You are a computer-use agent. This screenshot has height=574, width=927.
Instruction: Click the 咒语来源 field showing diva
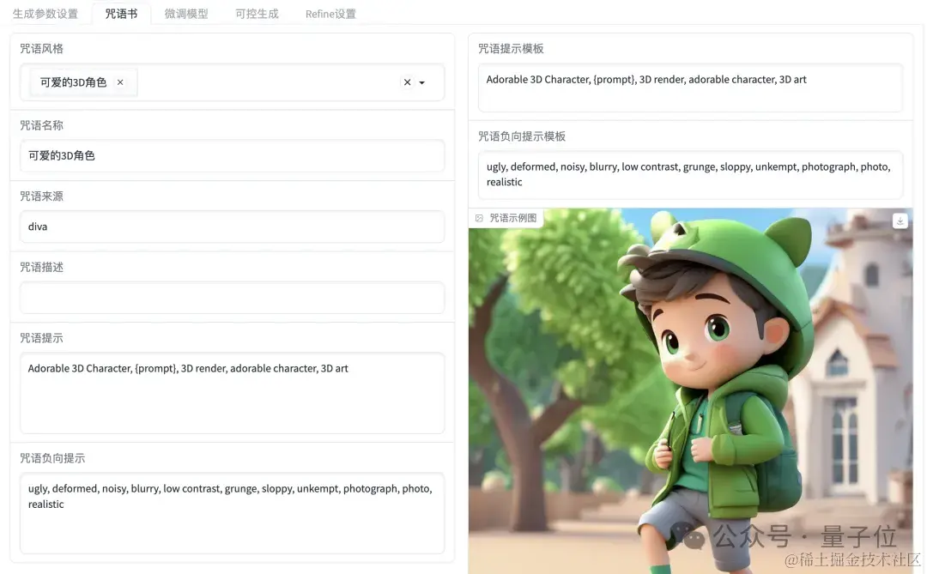tap(232, 227)
